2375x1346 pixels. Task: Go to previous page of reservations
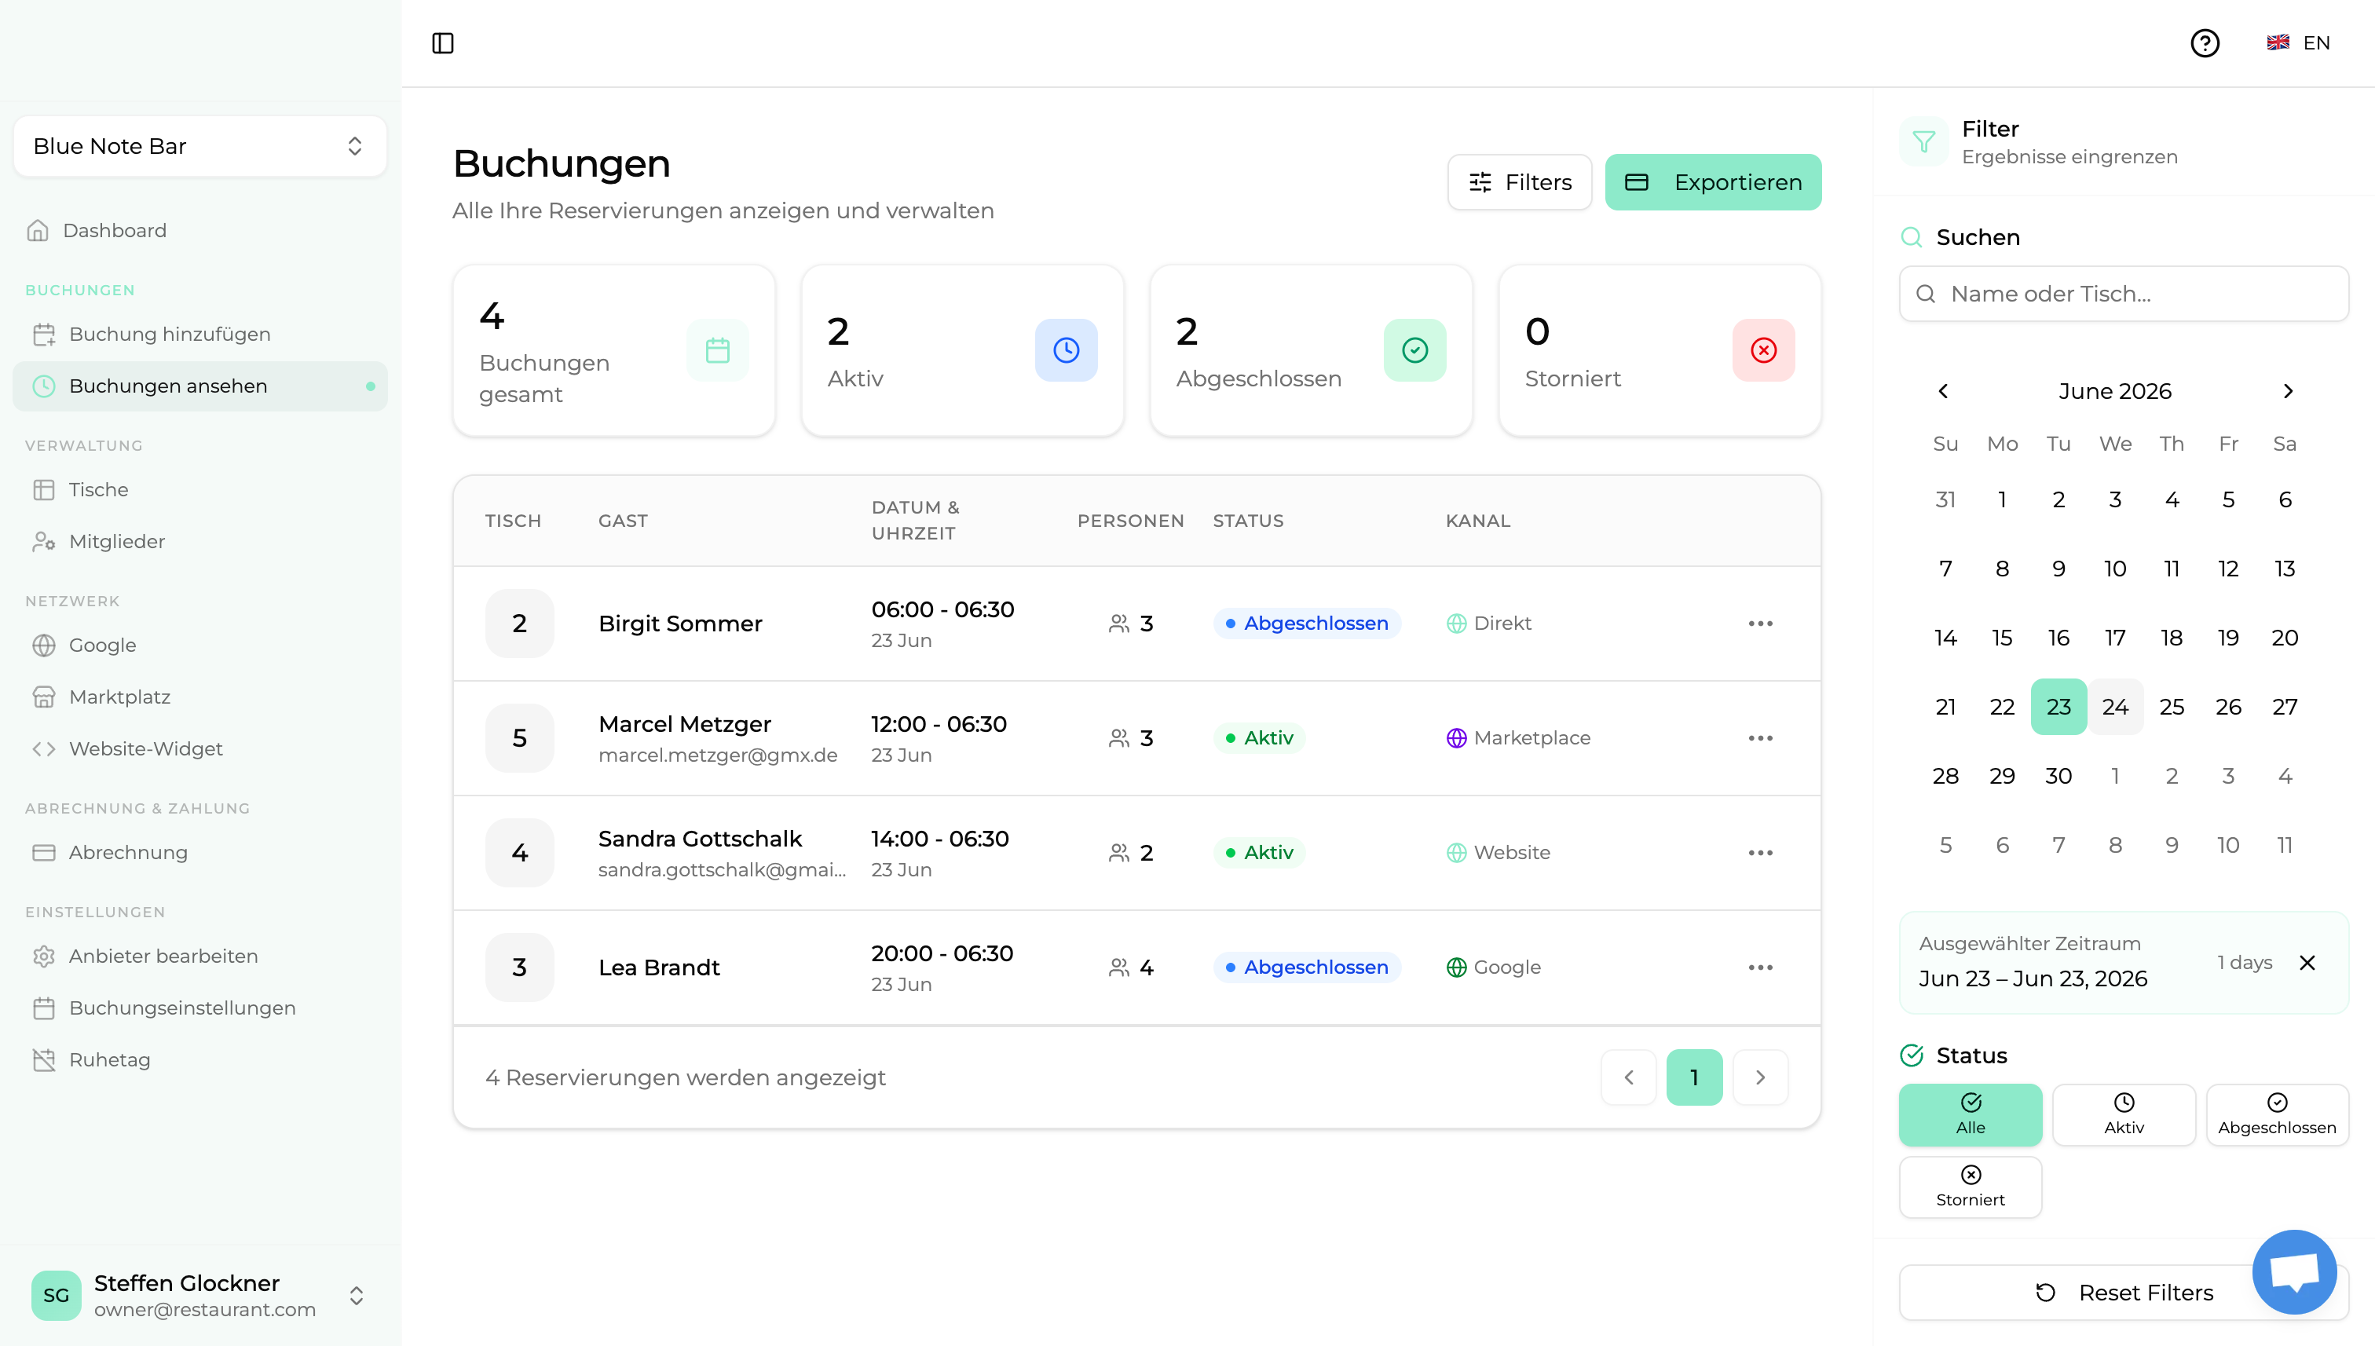(x=1629, y=1077)
